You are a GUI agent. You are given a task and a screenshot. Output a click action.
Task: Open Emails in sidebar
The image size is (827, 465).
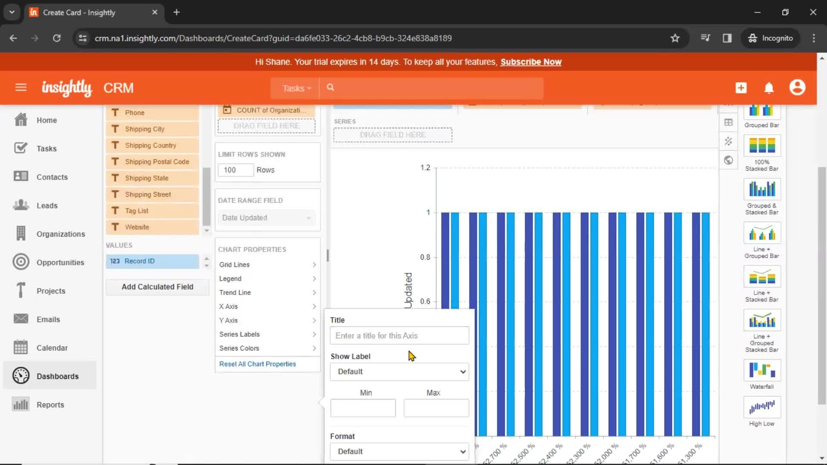pyautogui.click(x=48, y=319)
